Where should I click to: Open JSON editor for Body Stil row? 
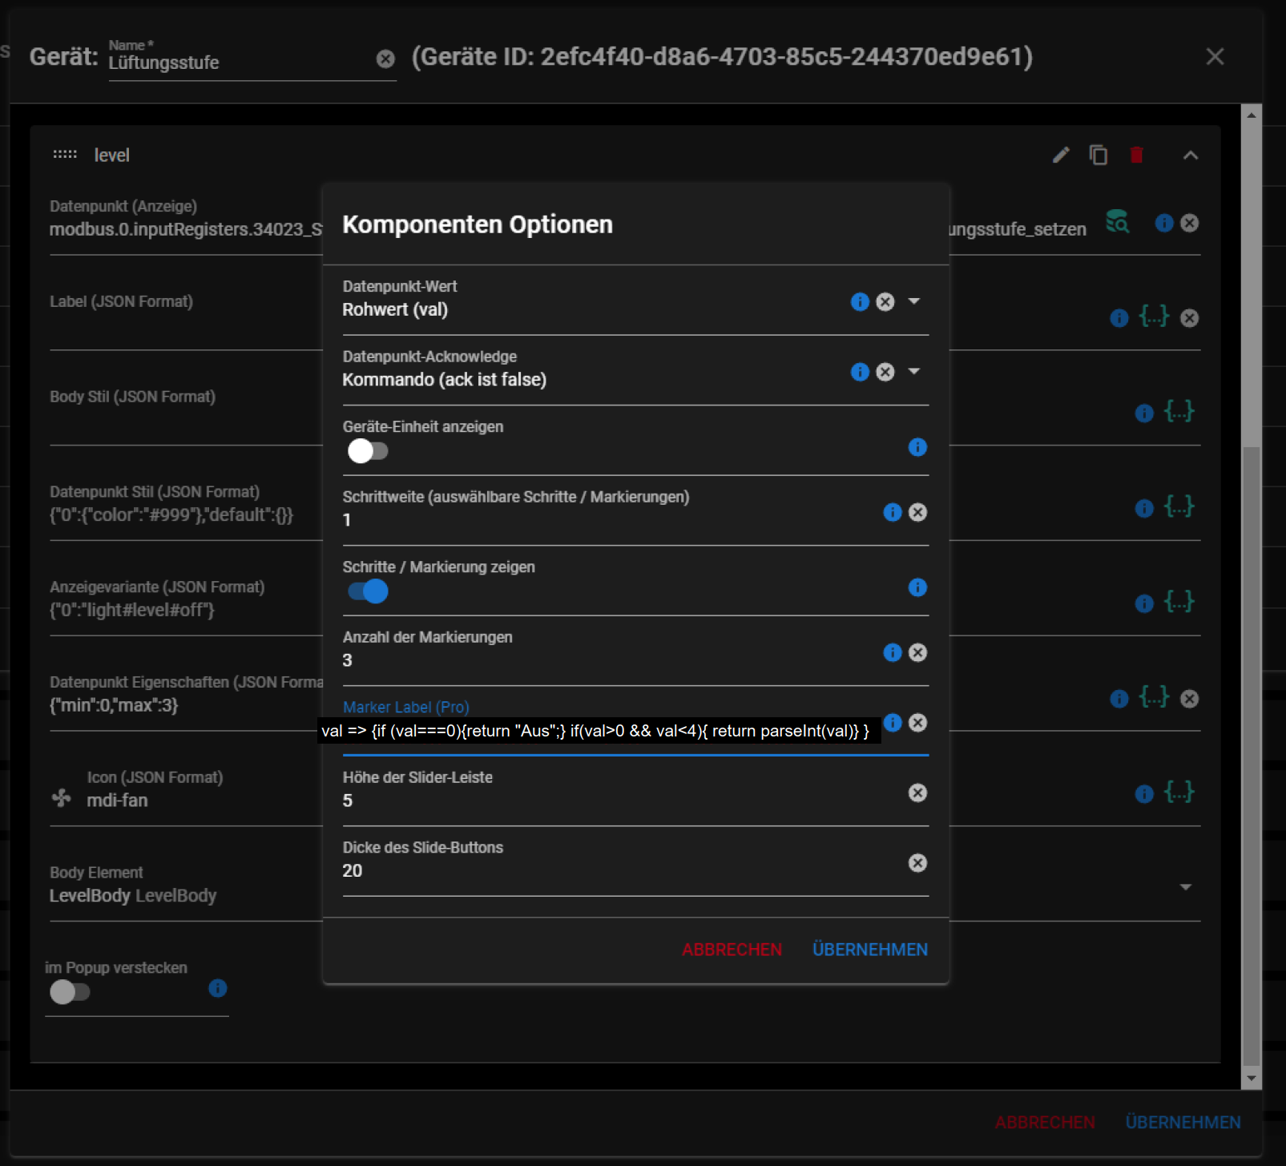pyautogui.click(x=1179, y=411)
